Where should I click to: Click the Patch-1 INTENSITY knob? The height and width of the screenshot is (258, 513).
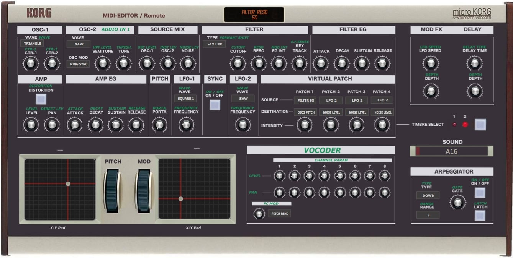[305, 125]
